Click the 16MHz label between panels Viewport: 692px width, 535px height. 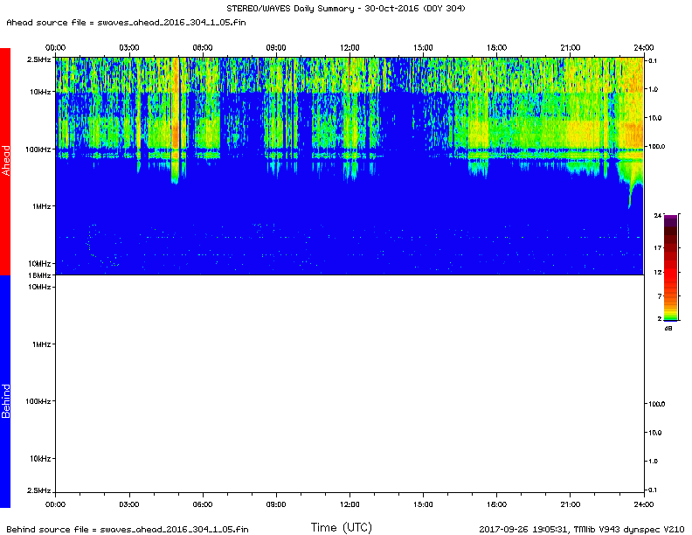point(40,275)
